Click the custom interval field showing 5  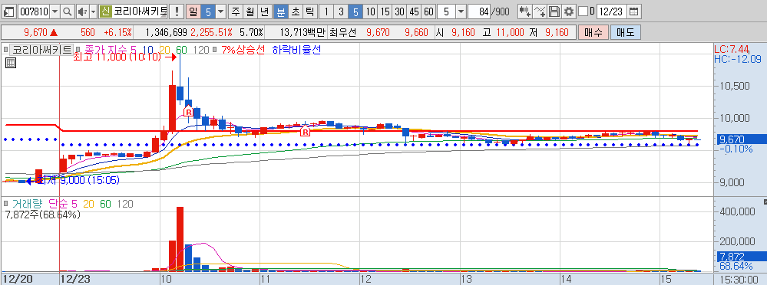pos(446,11)
